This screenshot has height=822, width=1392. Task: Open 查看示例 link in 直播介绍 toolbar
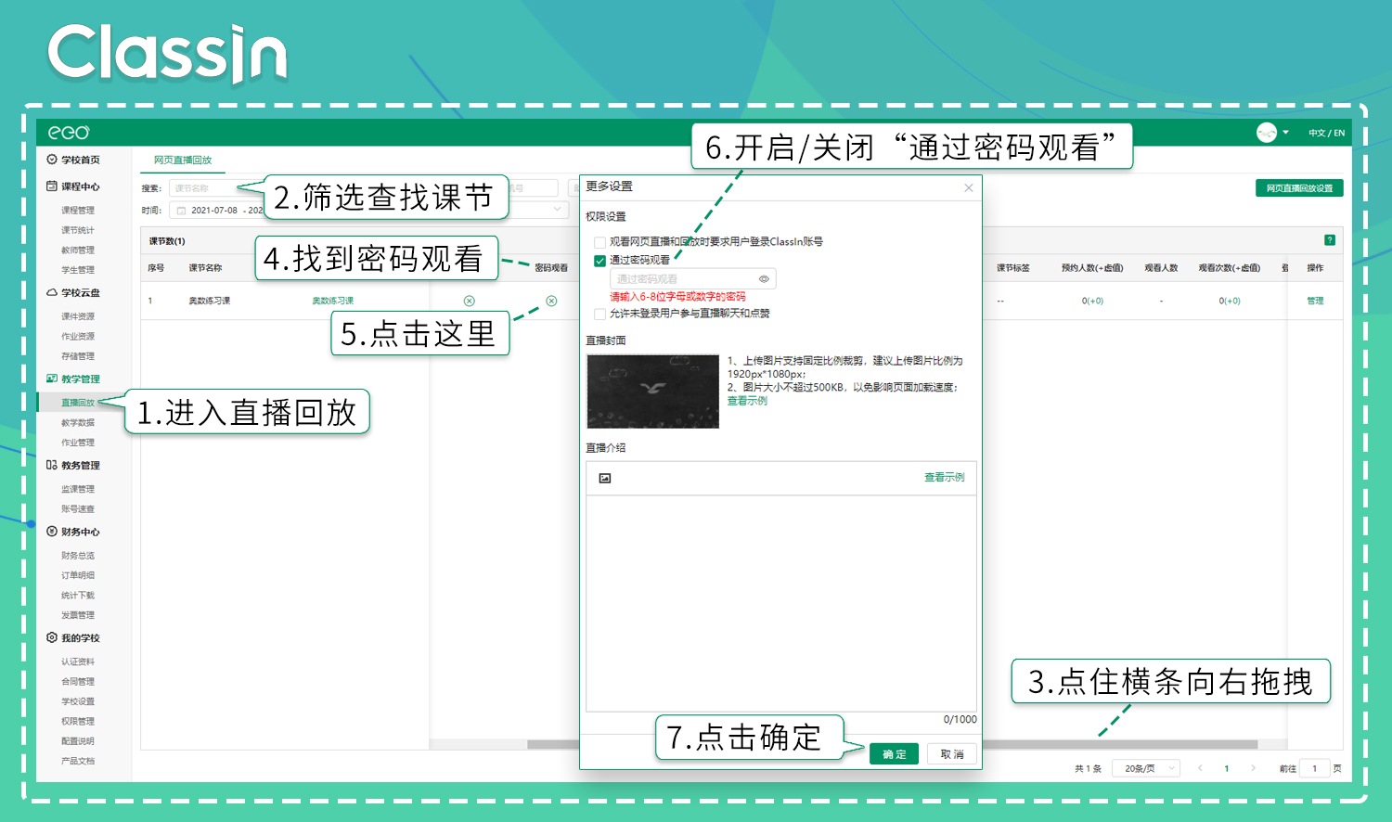[x=944, y=477]
